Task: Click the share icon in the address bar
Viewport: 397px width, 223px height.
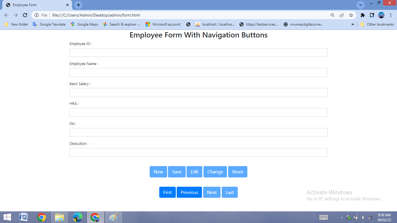Action: (x=342, y=15)
